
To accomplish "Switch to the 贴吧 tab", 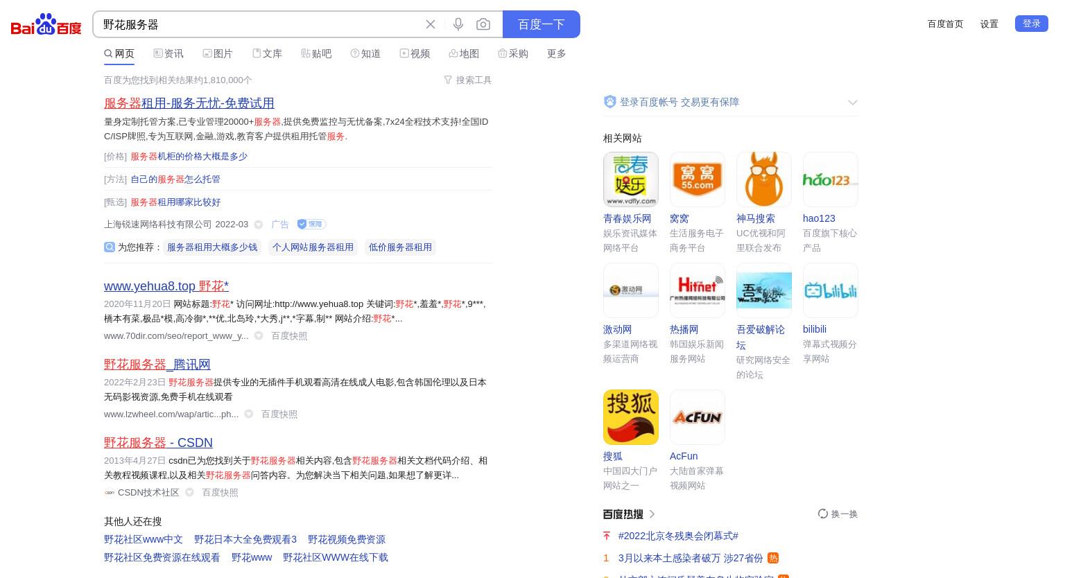I will click(x=316, y=53).
